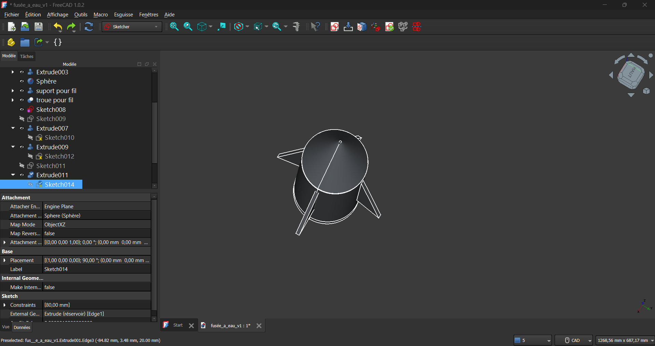Switch to the Start document tab
655x346 pixels.
pos(178,325)
